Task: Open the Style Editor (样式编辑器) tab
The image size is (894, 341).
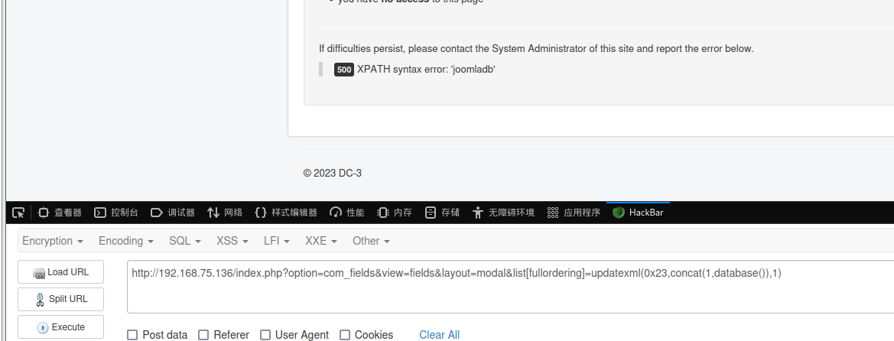Action: pyautogui.click(x=286, y=213)
